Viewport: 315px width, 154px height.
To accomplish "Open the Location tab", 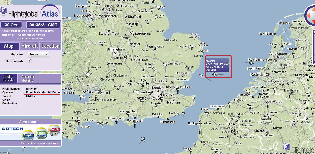I will (50, 46).
